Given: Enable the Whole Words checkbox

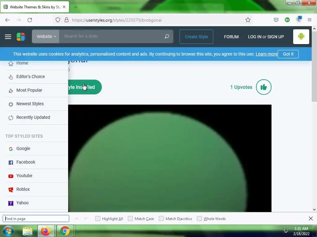Looking at the screenshot, I should click(x=199, y=218).
